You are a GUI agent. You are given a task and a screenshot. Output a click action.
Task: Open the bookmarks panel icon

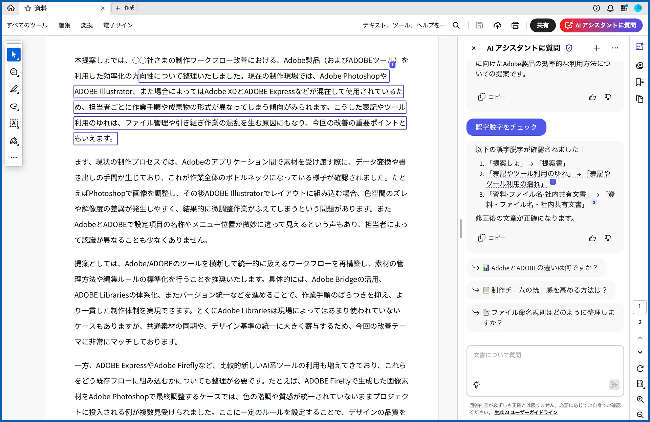640,82
